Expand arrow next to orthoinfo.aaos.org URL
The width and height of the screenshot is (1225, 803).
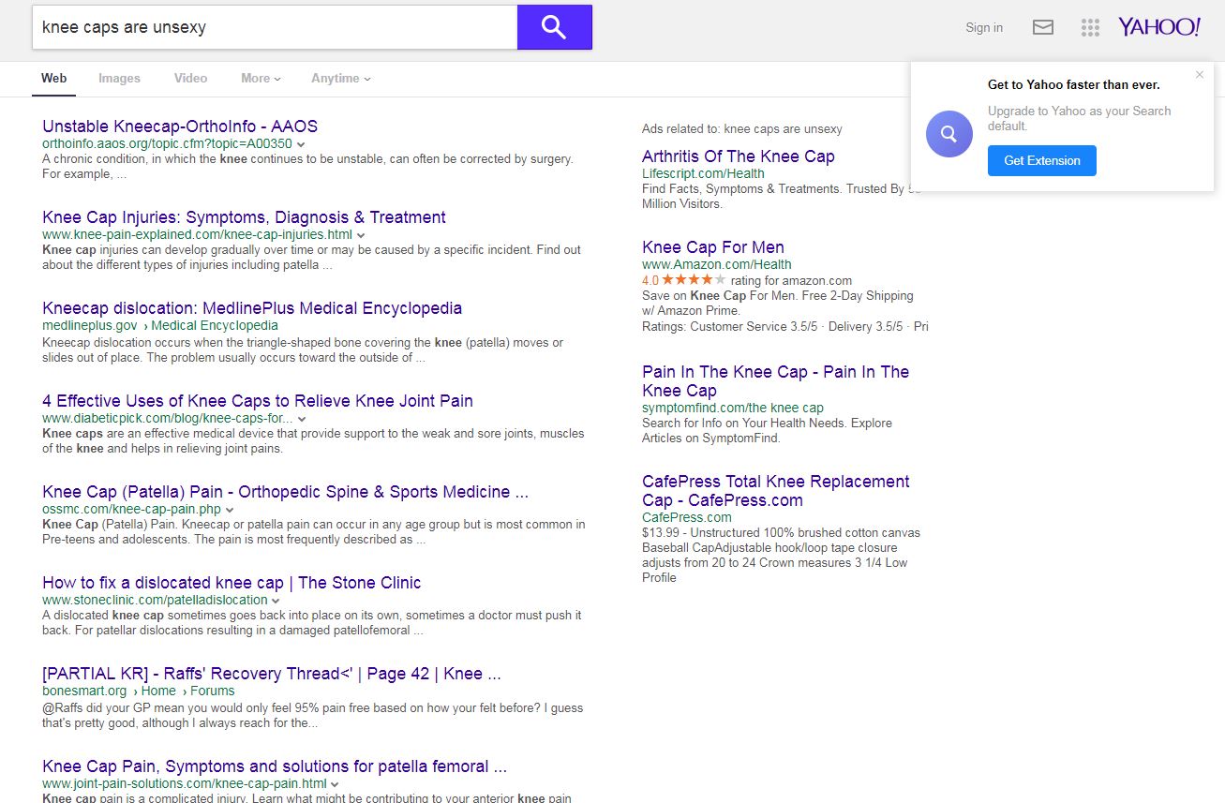[301, 144]
